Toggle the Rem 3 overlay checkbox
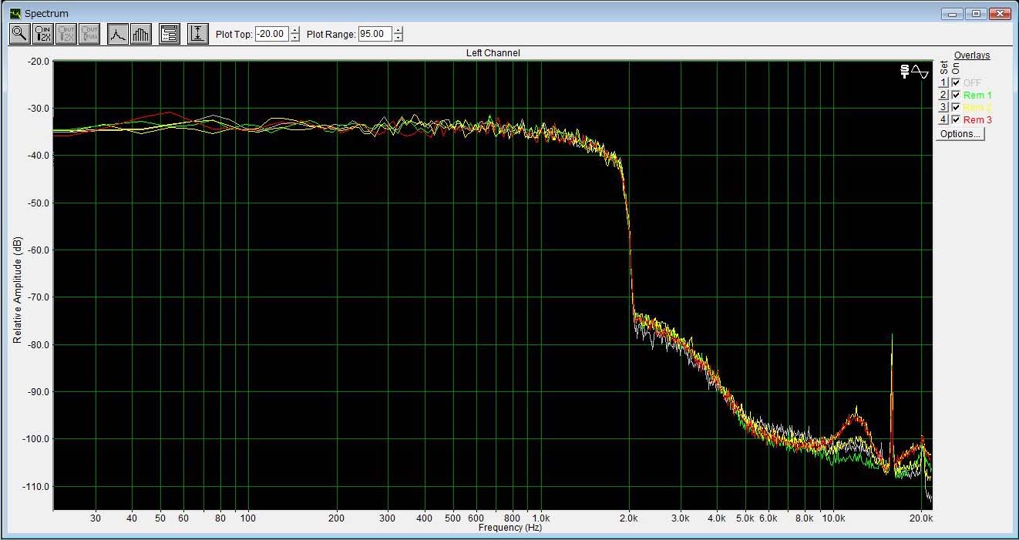Image resolution: width=1019 pixels, height=540 pixels. pos(956,119)
